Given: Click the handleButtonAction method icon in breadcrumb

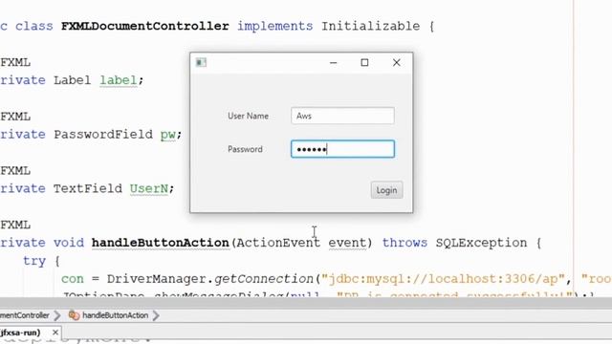Looking at the screenshot, I should [x=74, y=315].
